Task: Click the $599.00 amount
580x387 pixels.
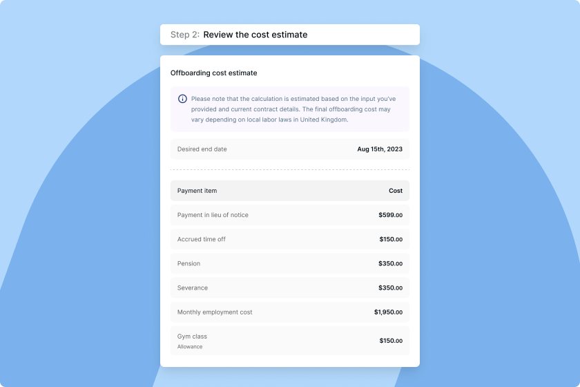Action: pos(390,215)
